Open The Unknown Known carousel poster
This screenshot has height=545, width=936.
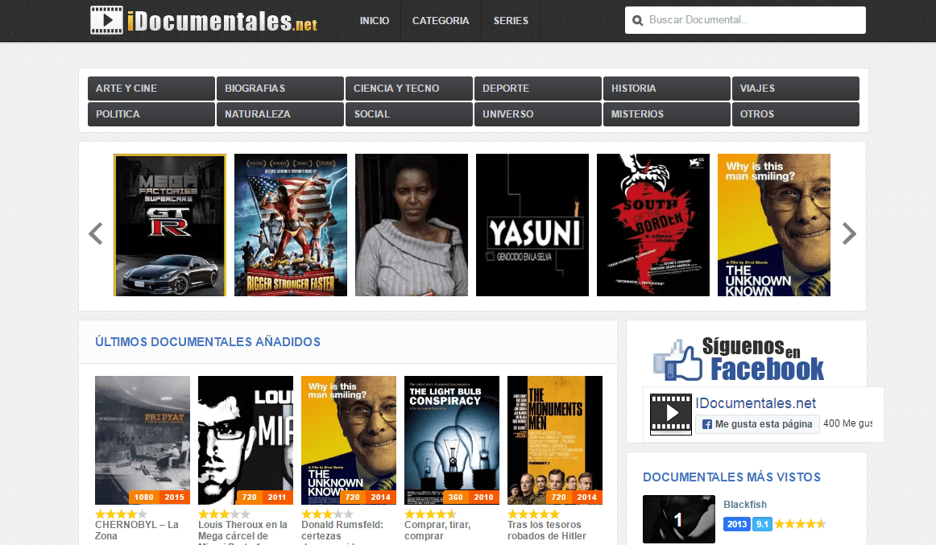click(x=773, y=225)
